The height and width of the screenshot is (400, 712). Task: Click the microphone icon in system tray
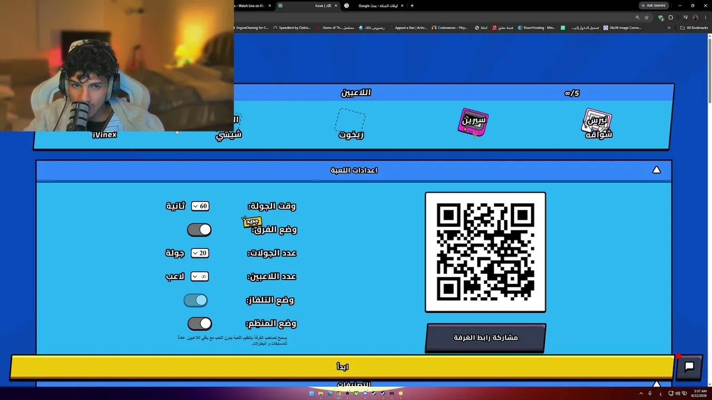(x=650, y=393)
